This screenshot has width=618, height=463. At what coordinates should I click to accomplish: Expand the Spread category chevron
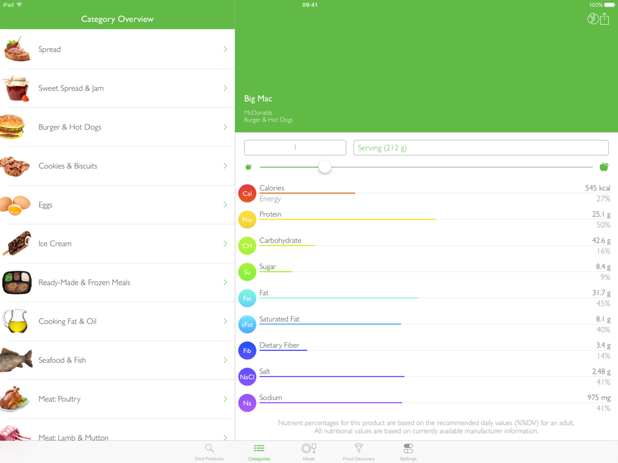(x=225, y=49)
